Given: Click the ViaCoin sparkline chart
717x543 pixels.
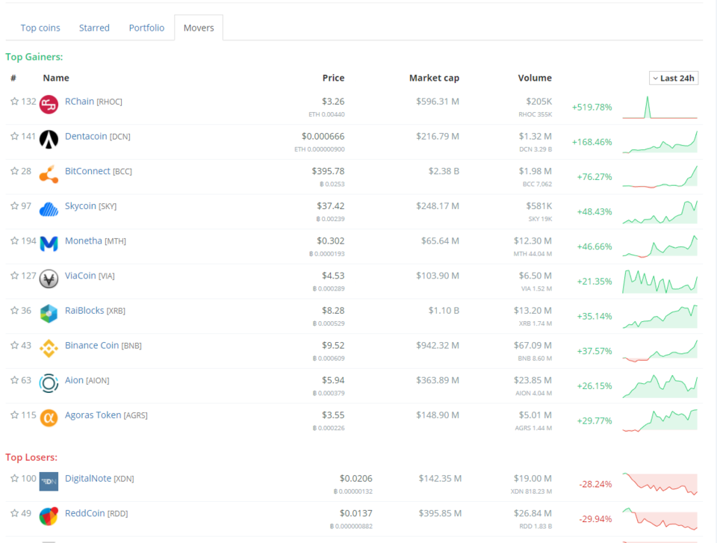Looking at the screenshot, I should pyautogui.click(x=659, y=282).
